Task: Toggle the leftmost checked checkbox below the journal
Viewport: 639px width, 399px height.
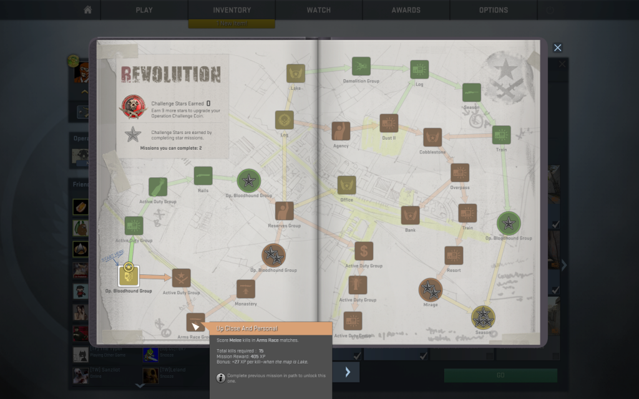Action: coord(357,355)
